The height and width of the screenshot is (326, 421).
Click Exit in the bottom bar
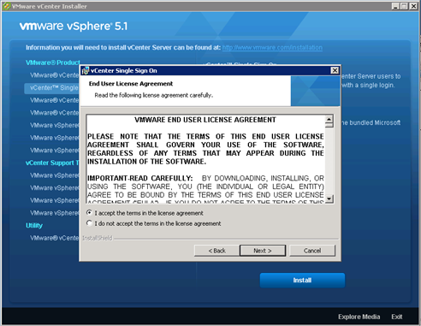(397, 317)
